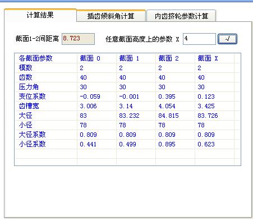Click the X parameter input field
Image resolution: width=253 pixels, height=221 pixels.
tap(199, 39)
